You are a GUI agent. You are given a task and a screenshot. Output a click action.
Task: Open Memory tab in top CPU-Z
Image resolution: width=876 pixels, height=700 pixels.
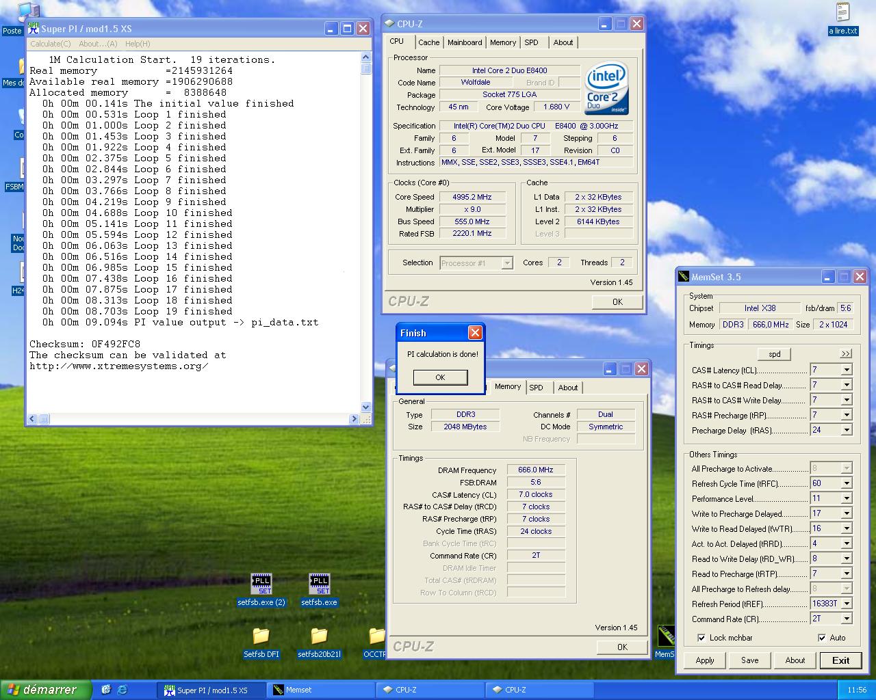(x=503, y=42)
